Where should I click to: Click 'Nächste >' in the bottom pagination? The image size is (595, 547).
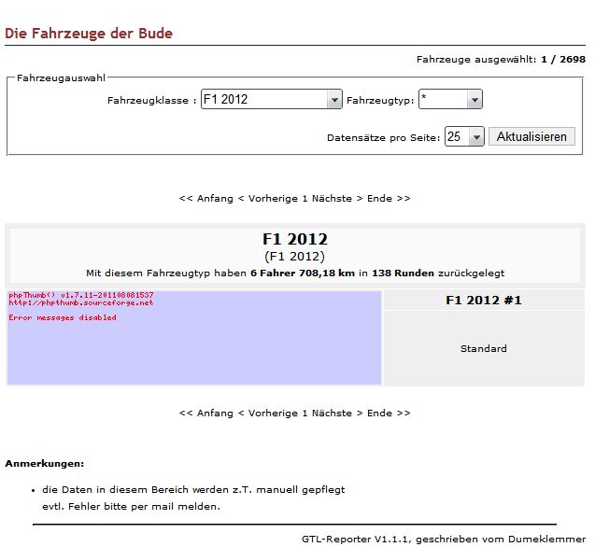click(x=332, y=413)
